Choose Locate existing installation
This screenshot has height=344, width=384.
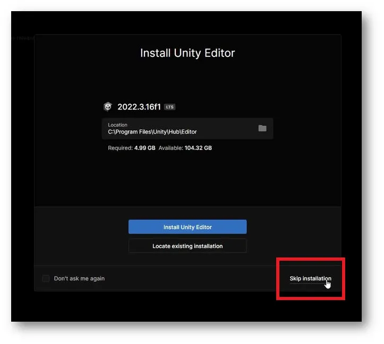coord(187,246)
